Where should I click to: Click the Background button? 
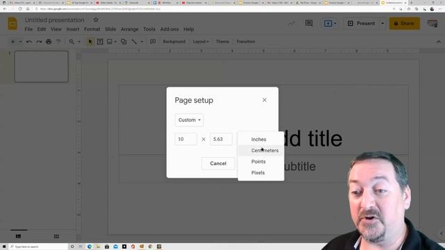(x=174, y=42)
